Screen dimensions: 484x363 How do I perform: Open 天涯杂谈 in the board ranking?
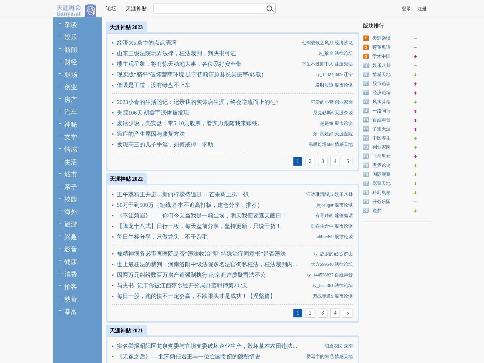pos(382,38)
